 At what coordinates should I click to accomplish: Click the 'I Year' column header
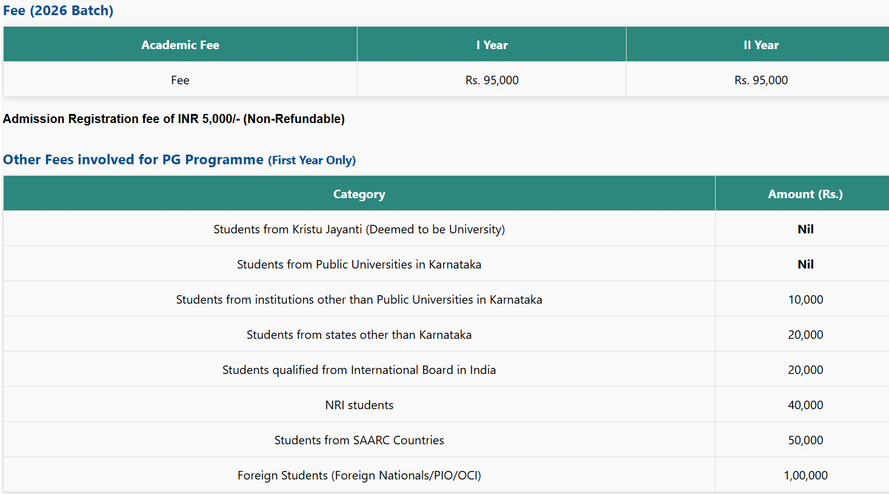point(491,45)
